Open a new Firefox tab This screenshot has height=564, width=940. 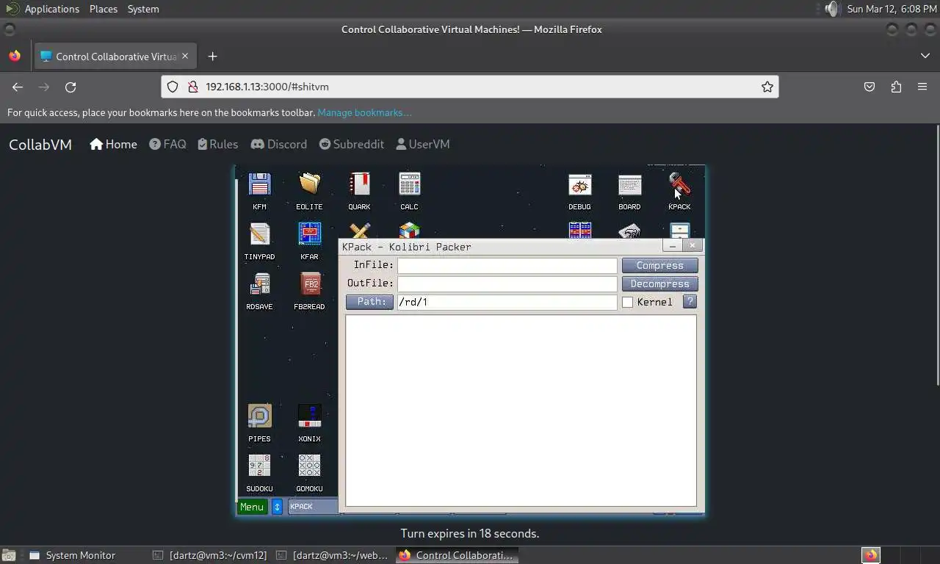pyautogui.click(x=212, y=57)
